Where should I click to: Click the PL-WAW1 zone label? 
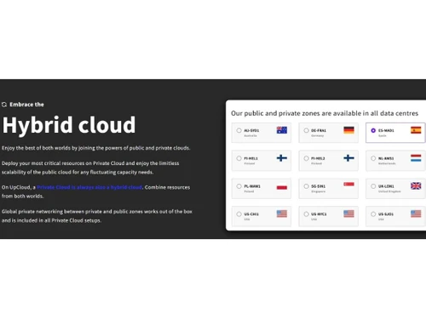coord(252,186)
